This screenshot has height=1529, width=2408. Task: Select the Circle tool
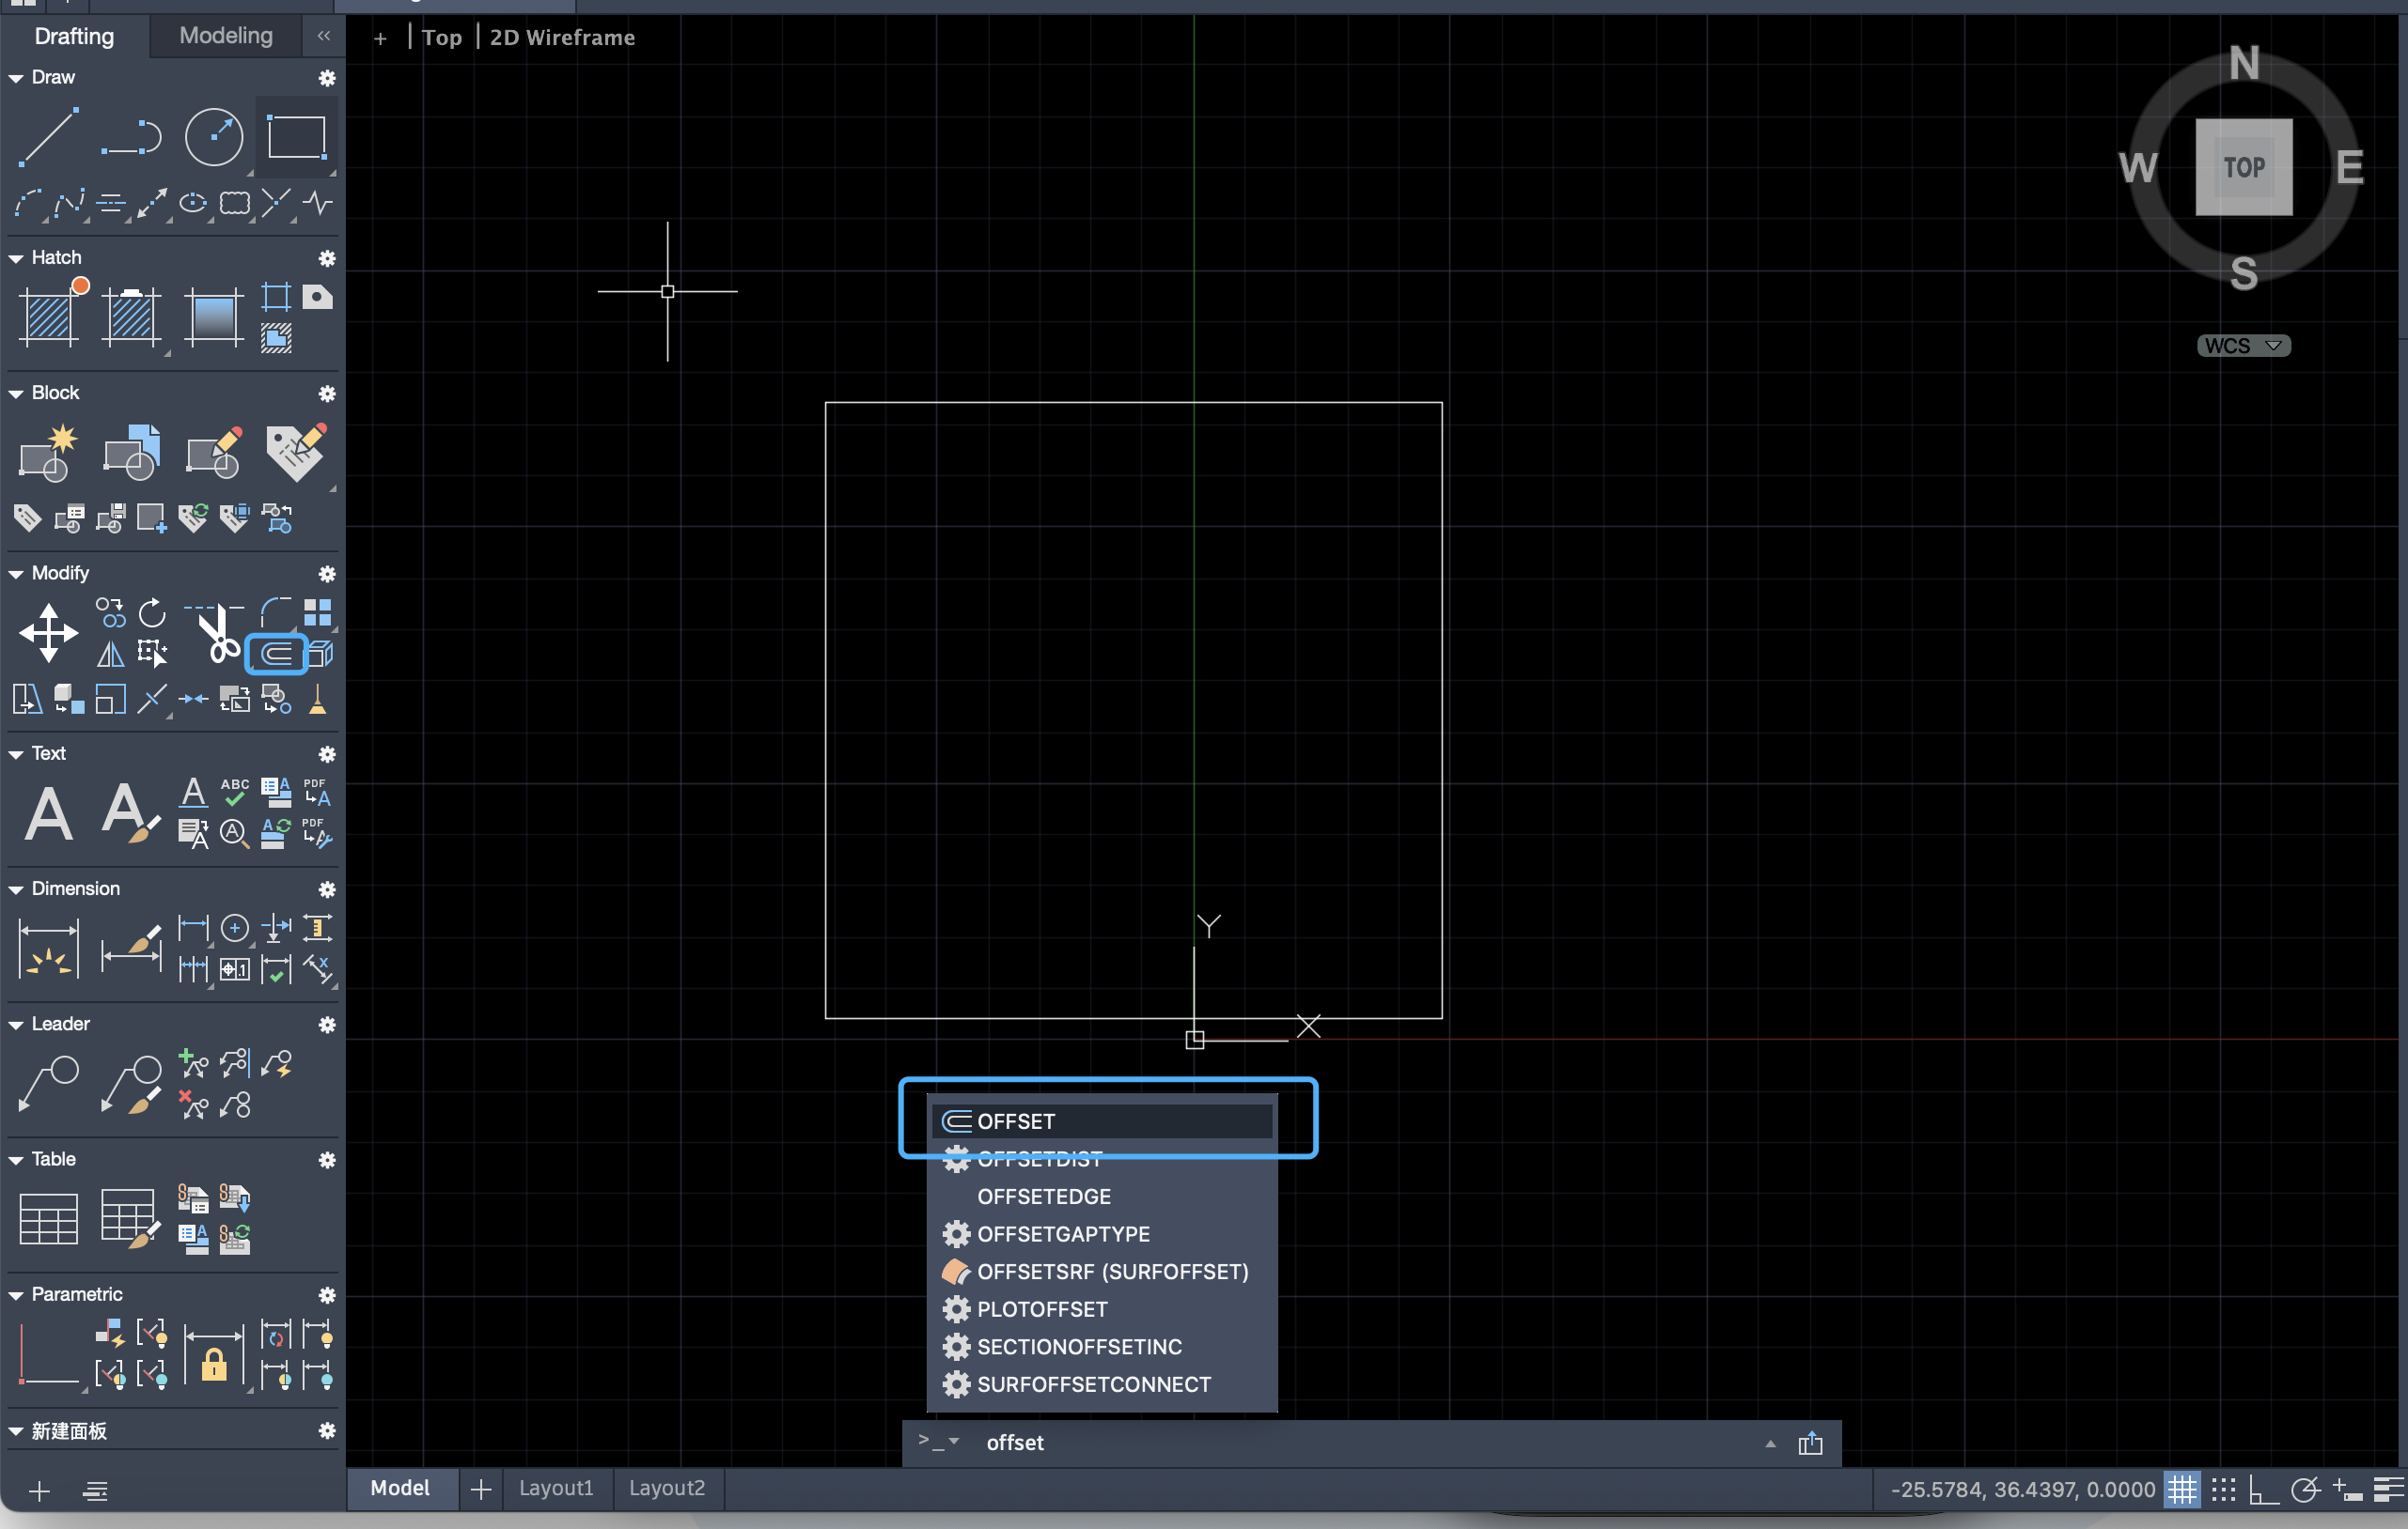point(214,136)
